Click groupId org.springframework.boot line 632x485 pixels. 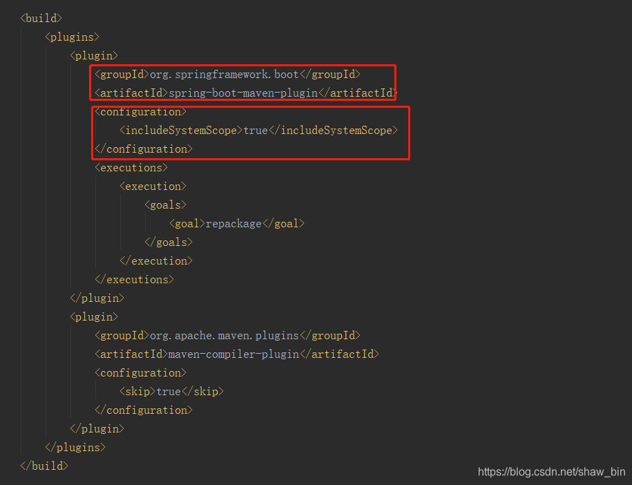coord(227,75)
